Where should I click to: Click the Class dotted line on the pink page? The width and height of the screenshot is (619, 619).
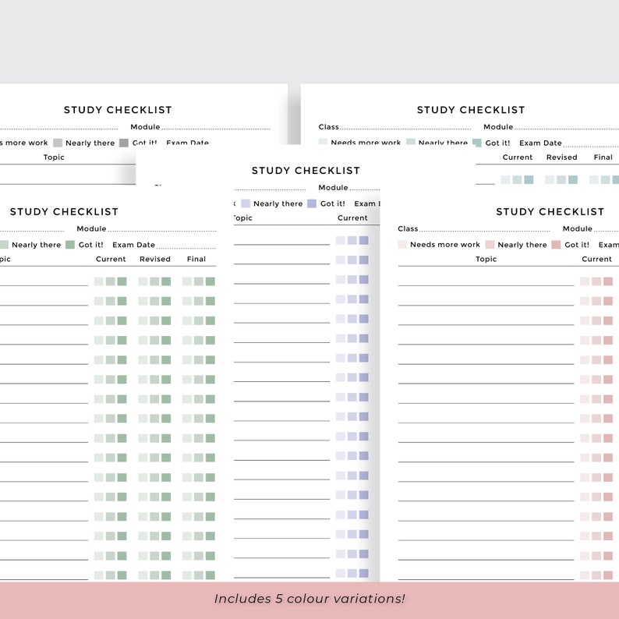(x=485, y=231)
